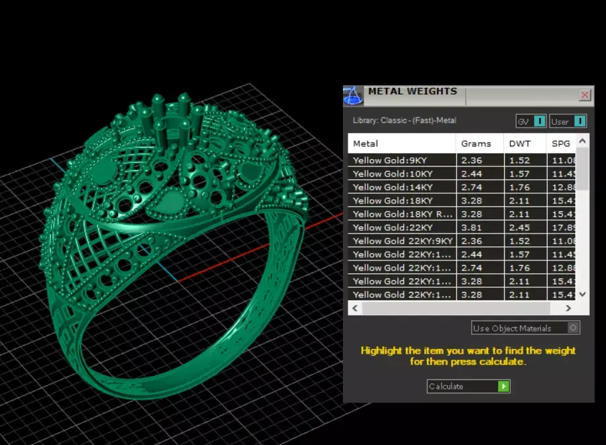606x445 pixels.
Task: Select the Yellow Gold:18KY R... row
Action: pos(462,214)
